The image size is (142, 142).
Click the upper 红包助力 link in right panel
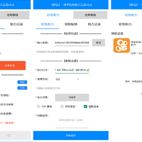coord(131,15)
